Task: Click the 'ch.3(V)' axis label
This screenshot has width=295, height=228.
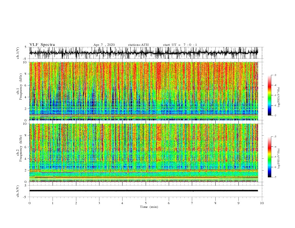Action: pos(18,191)
